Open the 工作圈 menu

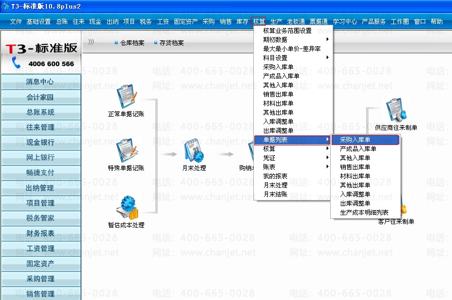(399, 22)
